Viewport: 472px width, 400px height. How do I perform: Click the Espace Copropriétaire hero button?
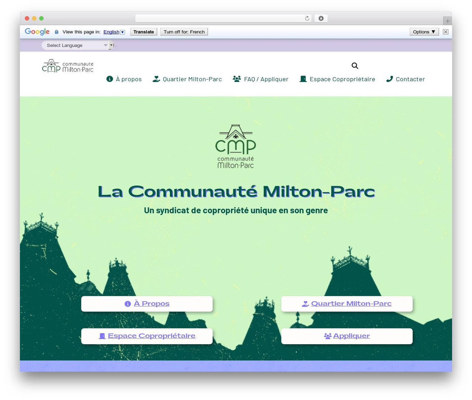pos(147,336)
